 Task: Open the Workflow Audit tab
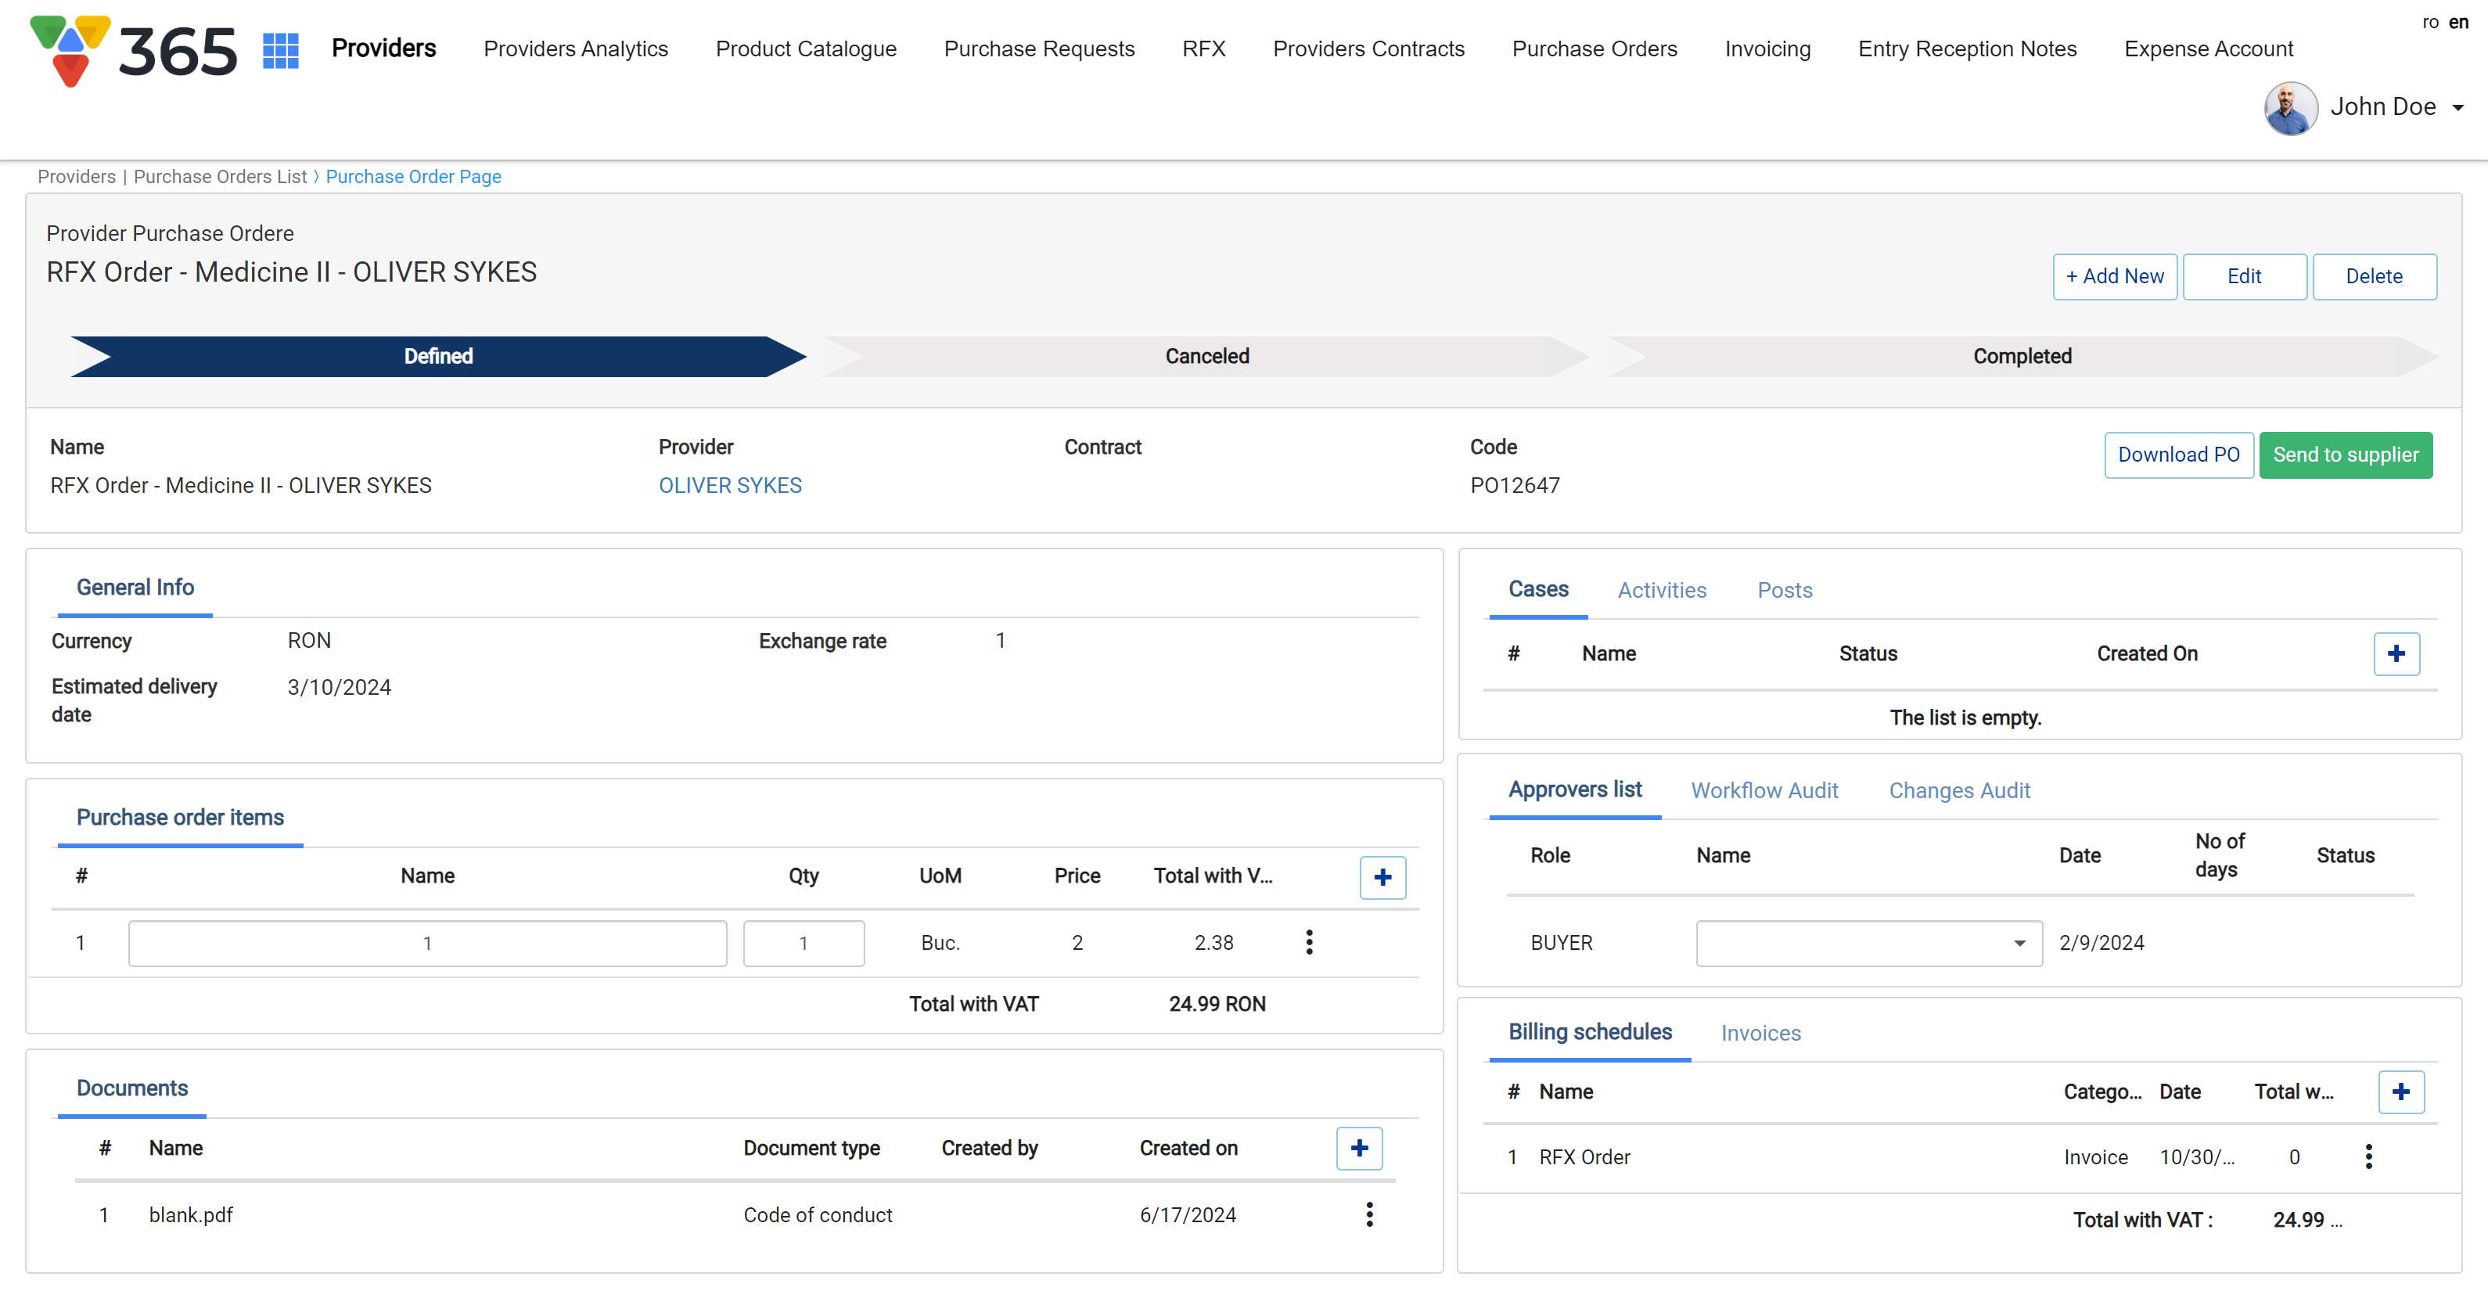[x=1764, y=790]
